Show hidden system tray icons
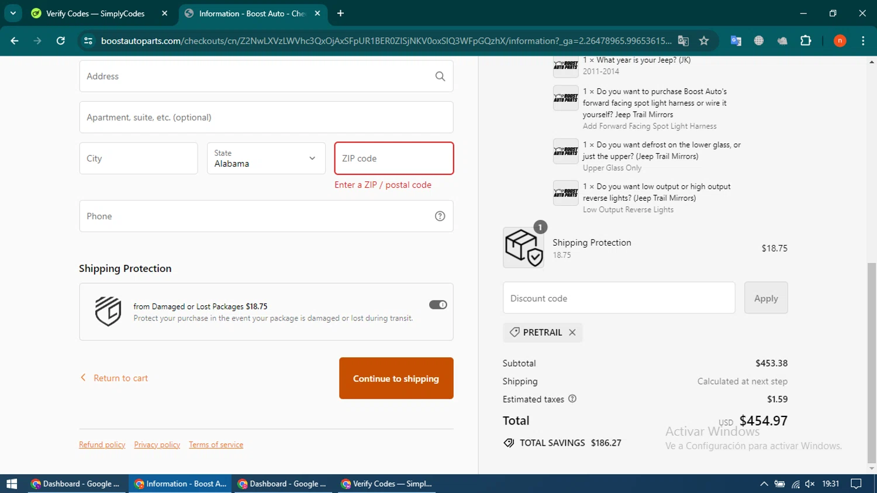The height and width of the screenshot is (493, 877). coord(764,484)
